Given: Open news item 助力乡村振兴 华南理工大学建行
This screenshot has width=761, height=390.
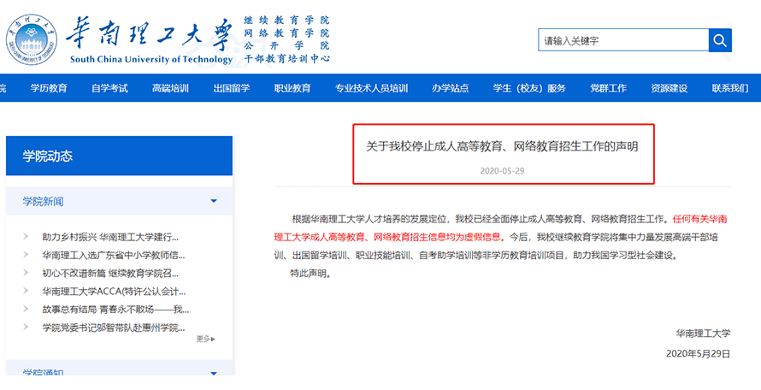Looking at the screenshot, I should click(x=110, y=237).
